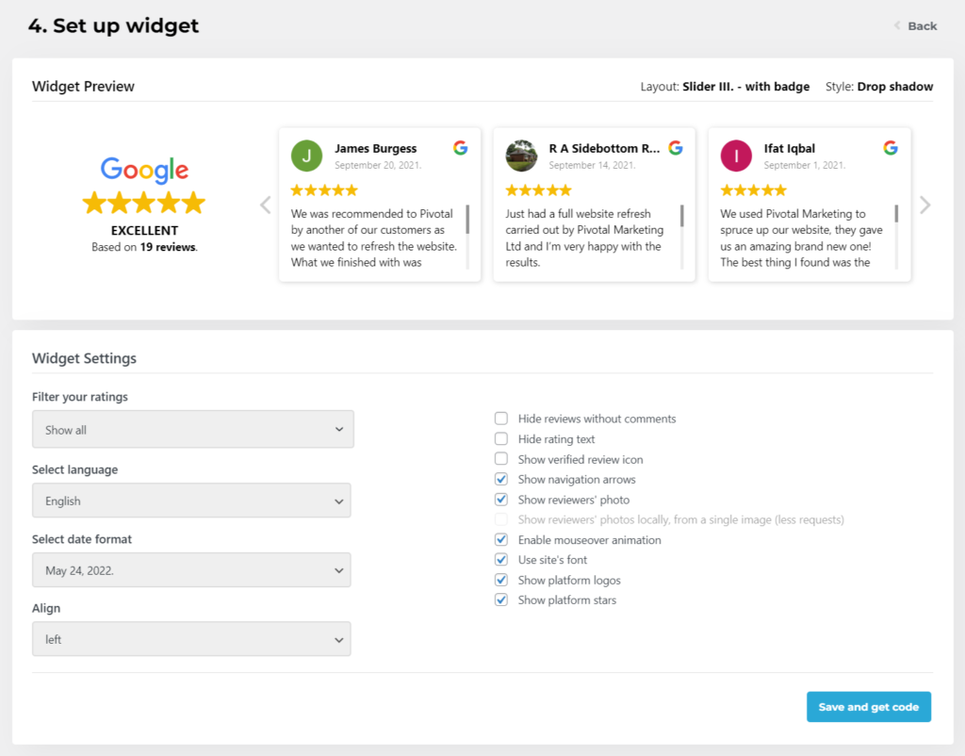Click star rating on Ifat Iqbal review

[x=753, y=190]
